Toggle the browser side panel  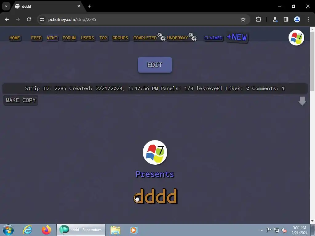(x=286, y=19)
